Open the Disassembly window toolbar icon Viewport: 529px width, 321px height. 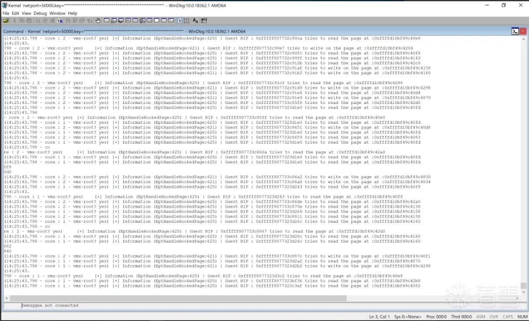click(x=149, y=21)
